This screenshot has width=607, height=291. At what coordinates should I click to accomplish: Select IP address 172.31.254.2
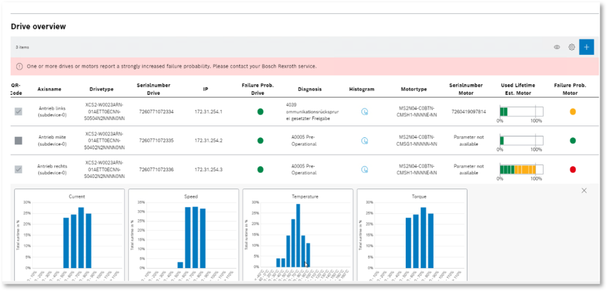209,141
